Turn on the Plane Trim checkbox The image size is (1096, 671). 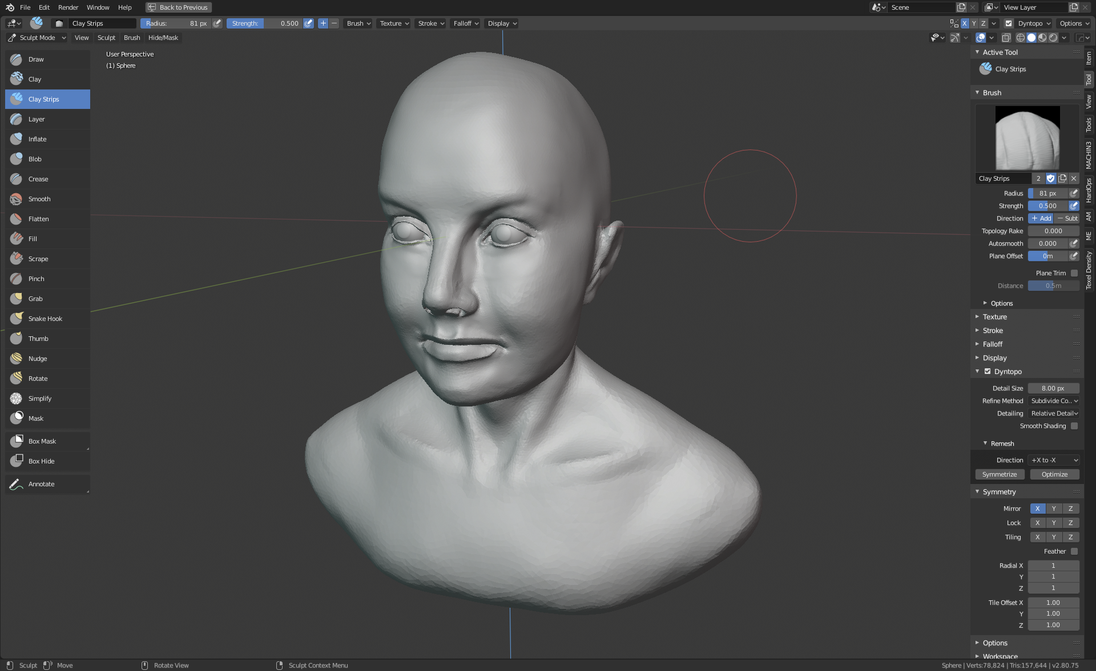click(1074, 273)
